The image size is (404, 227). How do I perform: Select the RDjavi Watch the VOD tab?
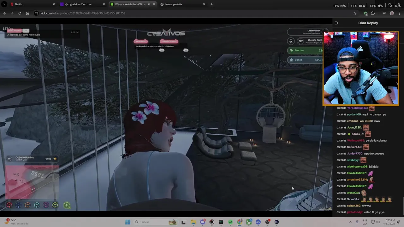(x=133, y=4)
